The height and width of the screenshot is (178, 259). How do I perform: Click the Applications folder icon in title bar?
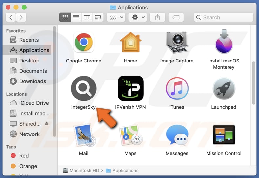(x=113, y=7)
